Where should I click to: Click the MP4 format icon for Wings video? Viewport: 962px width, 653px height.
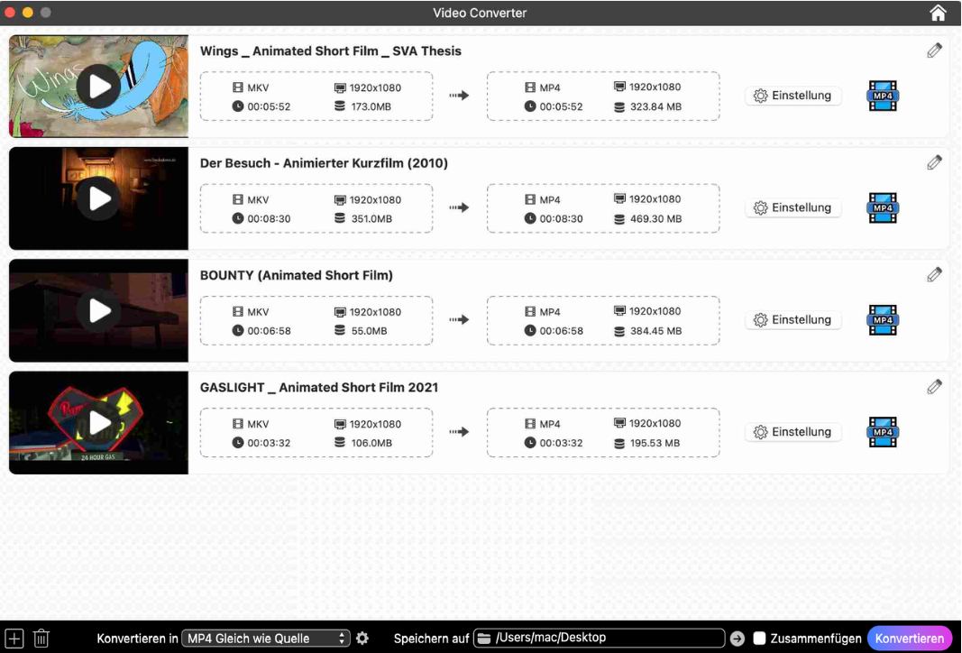point(882,95)
